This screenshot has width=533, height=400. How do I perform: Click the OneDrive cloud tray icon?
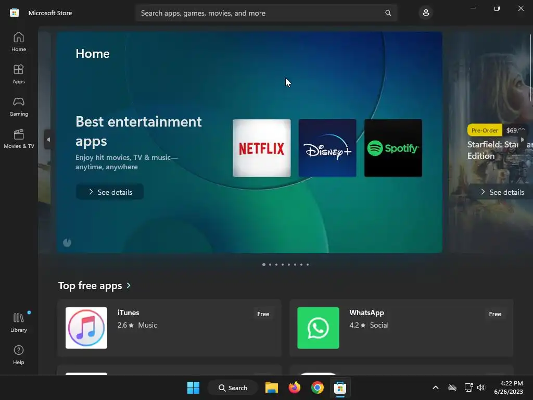click(452, 387)
